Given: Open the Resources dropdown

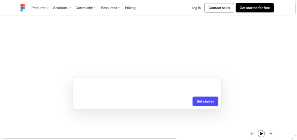Looking at the screenshot, I should click(111, 8).
